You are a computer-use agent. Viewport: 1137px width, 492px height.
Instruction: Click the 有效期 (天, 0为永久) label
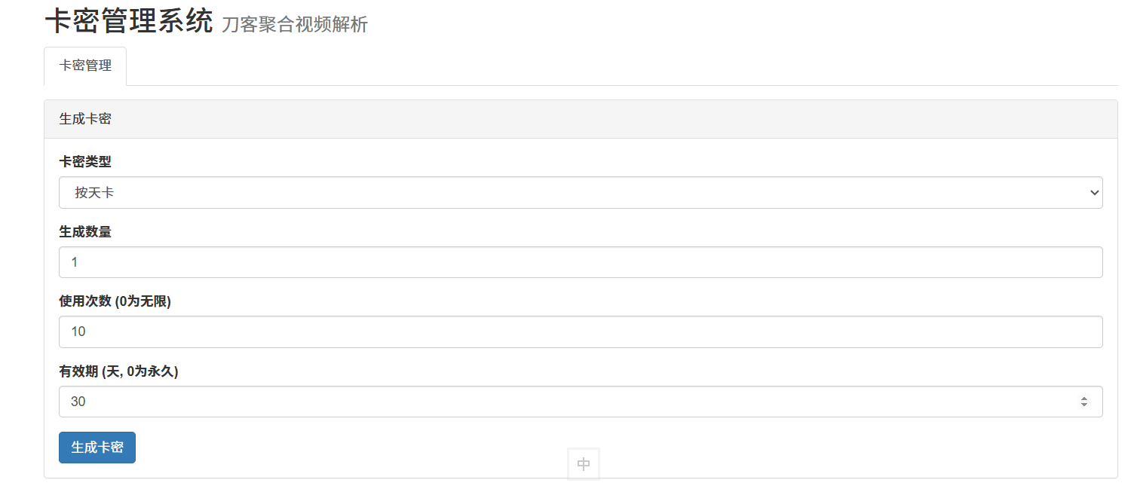[118, 371]
